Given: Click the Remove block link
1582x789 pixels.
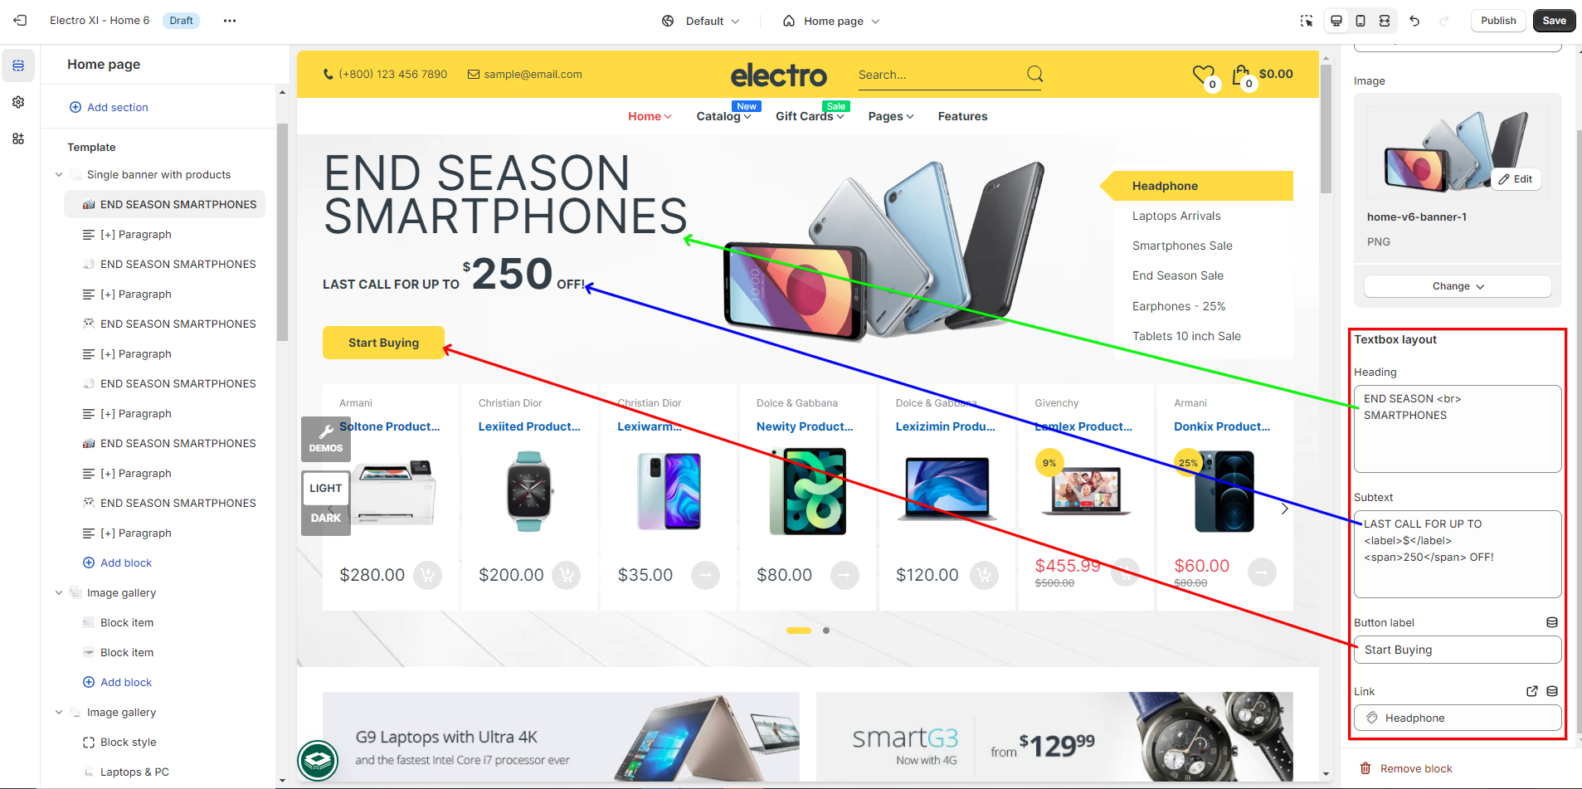Looking at the screenshot, I should coord(1415,769).
